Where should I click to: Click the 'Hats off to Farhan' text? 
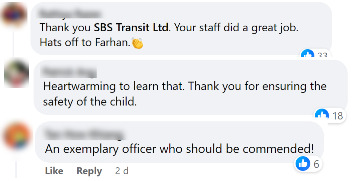(x=85, y=43)
